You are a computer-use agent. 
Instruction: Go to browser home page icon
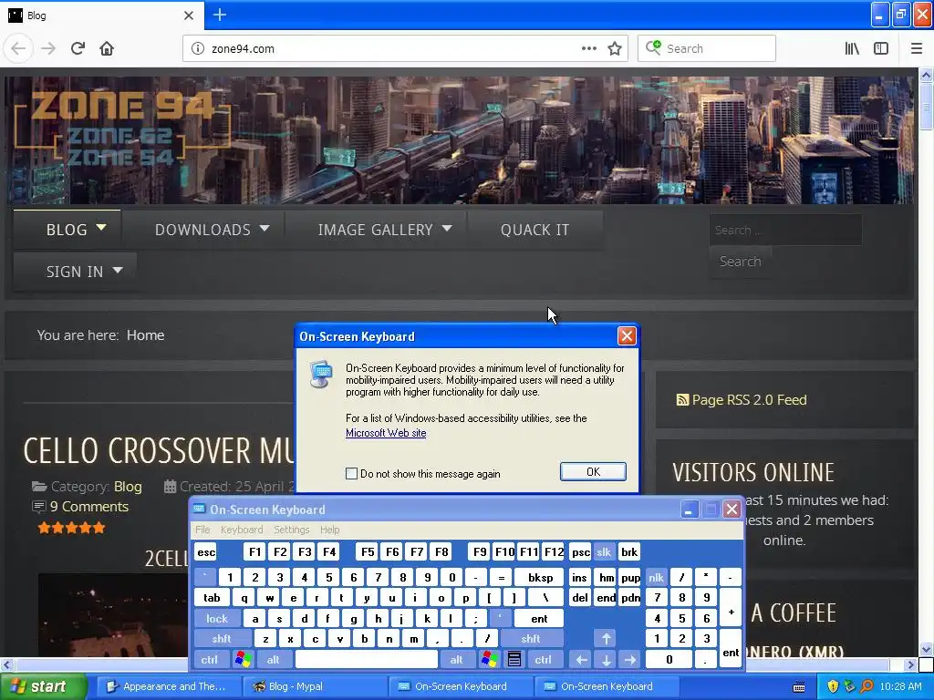(x=107, y=48)
